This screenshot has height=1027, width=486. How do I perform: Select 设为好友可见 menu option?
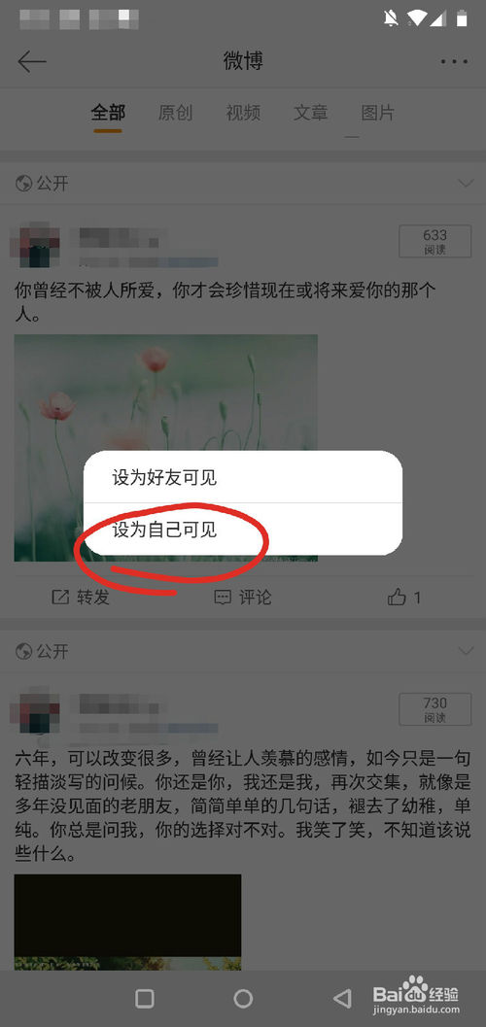[242, 477]
